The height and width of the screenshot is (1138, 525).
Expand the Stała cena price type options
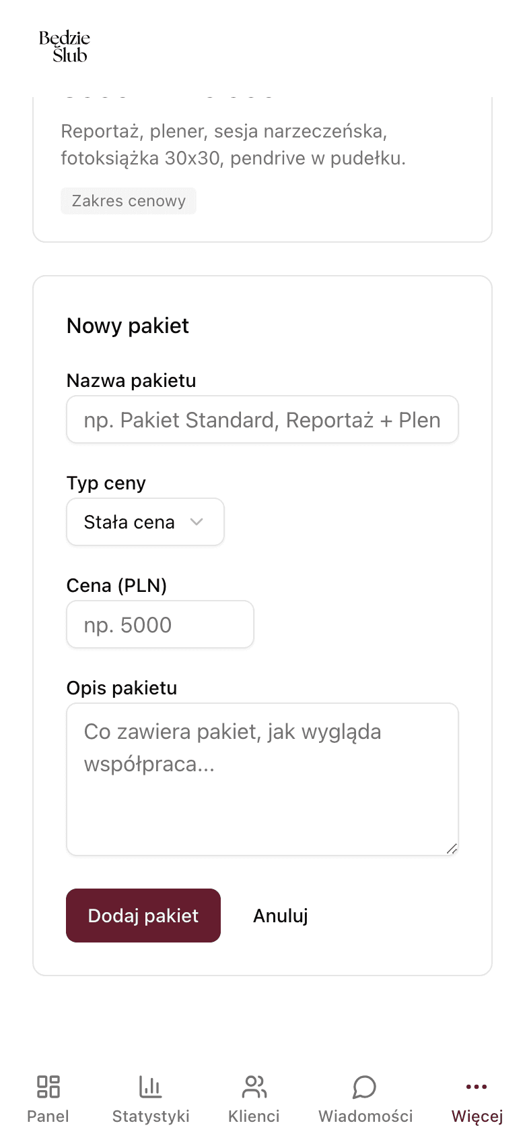[x=145, y=522]
